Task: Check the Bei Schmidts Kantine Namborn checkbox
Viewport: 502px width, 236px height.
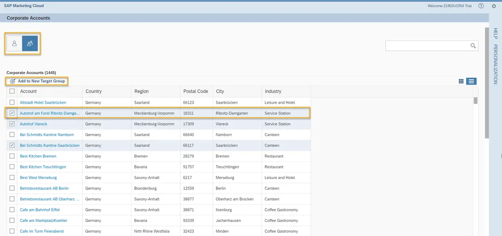Action: click(x=12, y=134)
